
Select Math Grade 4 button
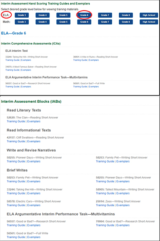coord(43,22)
